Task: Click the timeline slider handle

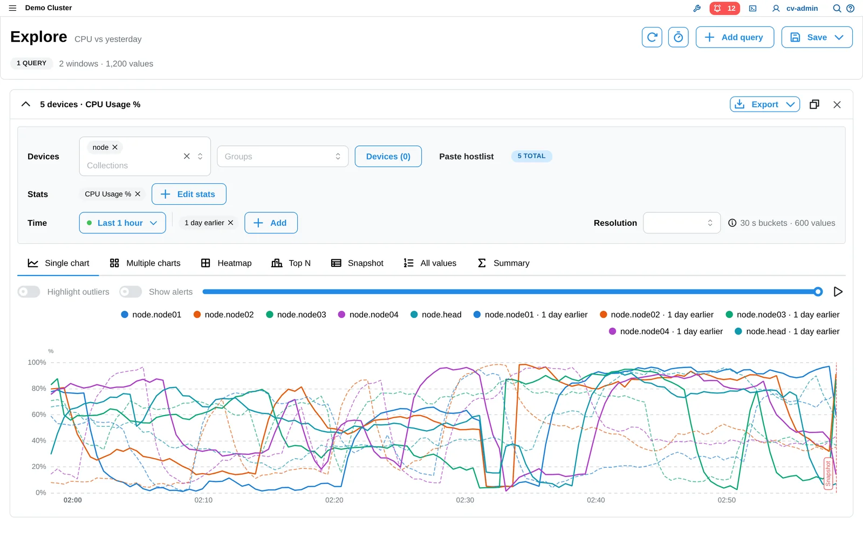Action: 818,292
